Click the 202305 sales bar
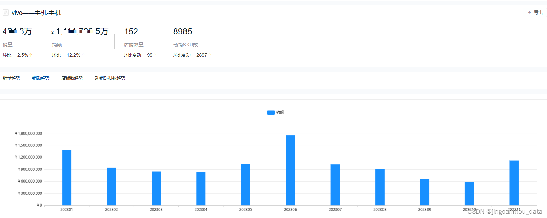547x218 pixels. [x=246, y=185]
